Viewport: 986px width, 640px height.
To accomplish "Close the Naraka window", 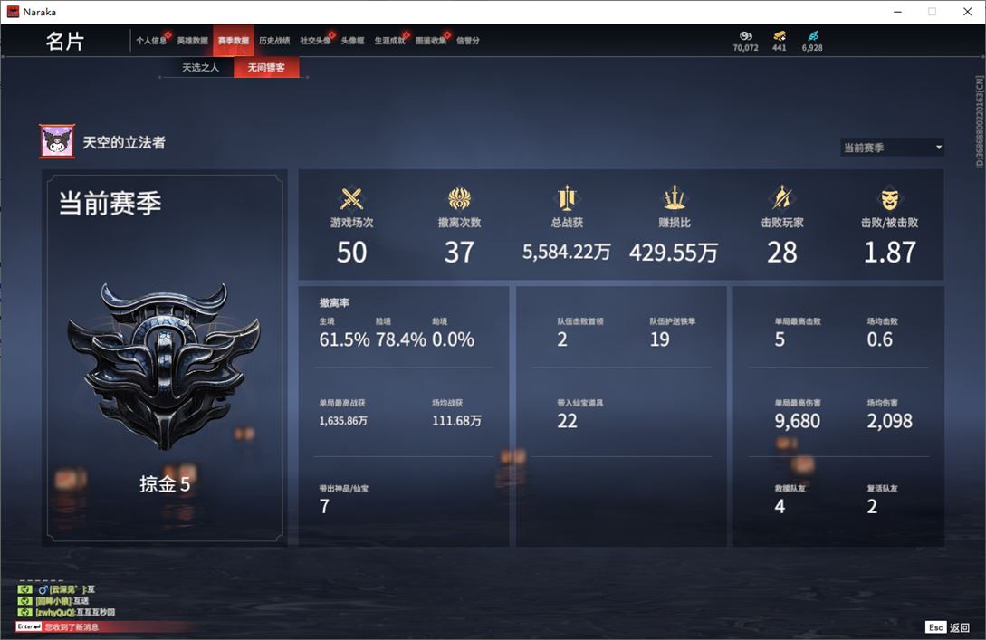I will point(967,12).
